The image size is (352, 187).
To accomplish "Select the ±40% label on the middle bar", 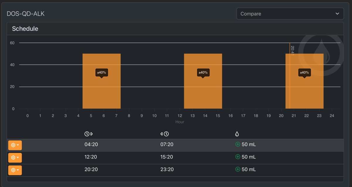I will (x=203, y=73).
